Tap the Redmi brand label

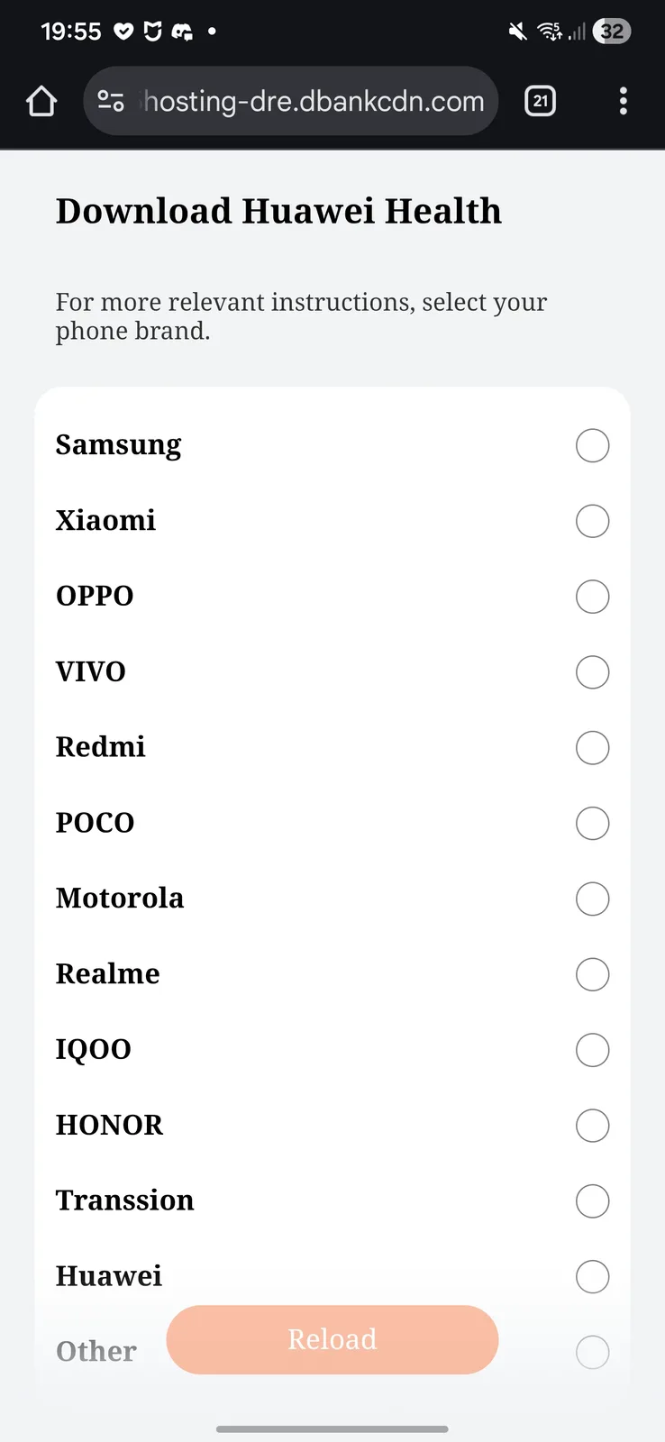[101, 747]
